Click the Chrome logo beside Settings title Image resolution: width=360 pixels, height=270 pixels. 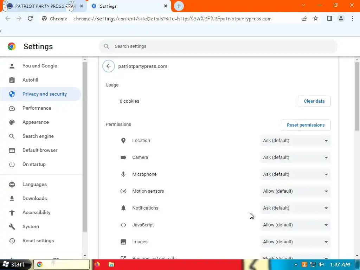click(12, 46)
